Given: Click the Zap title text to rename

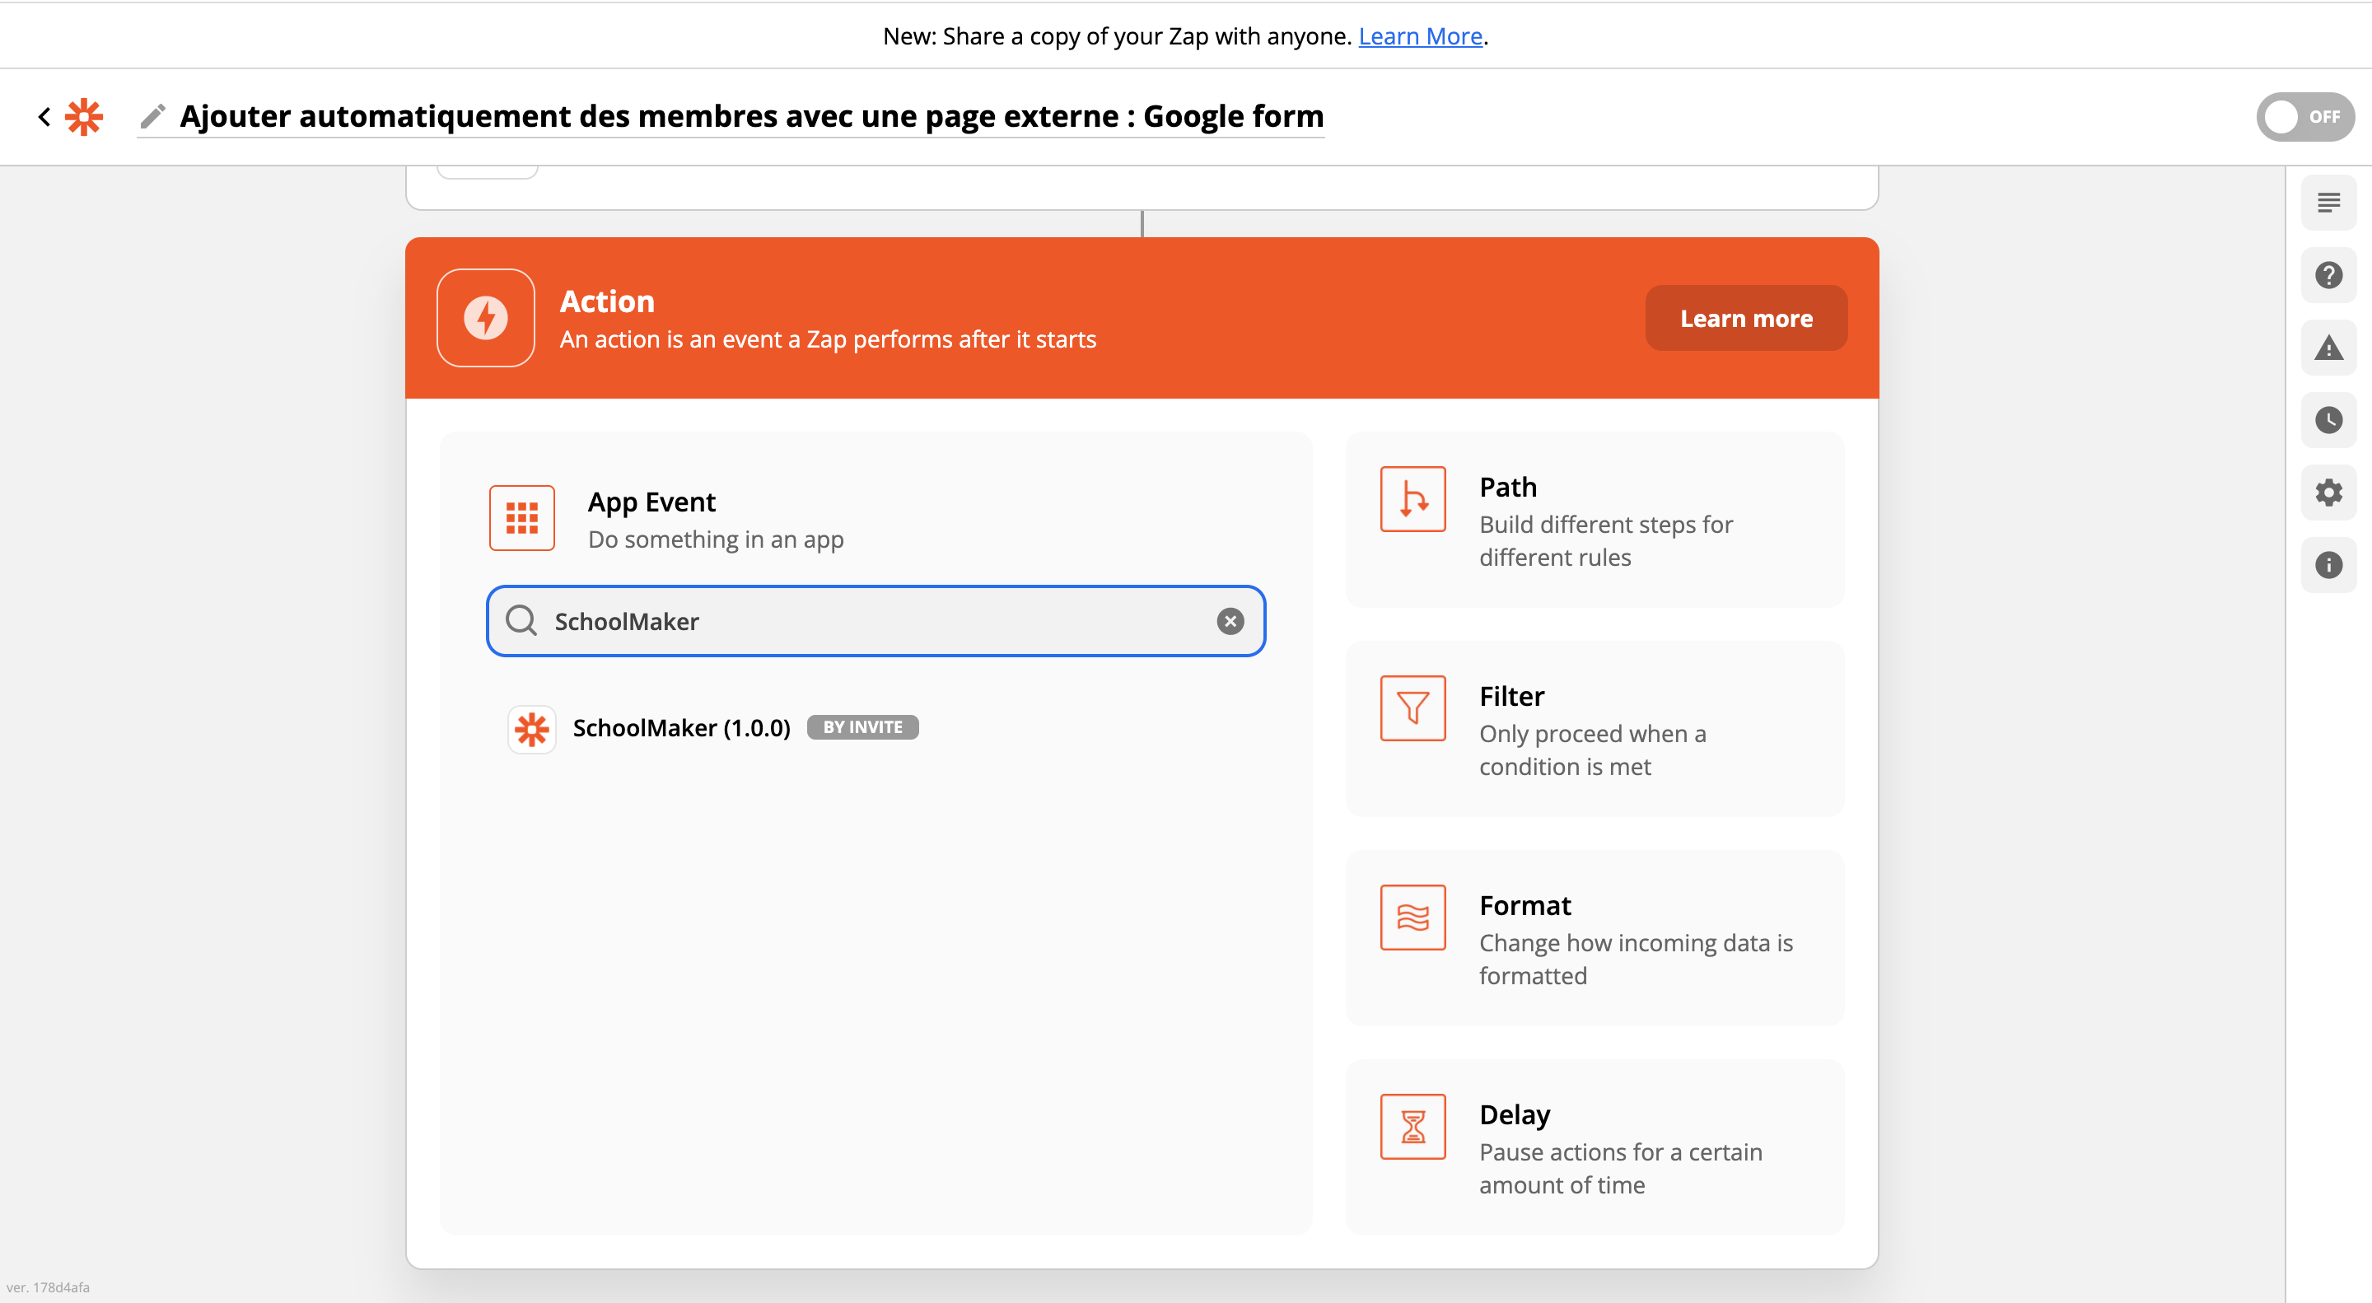Looking at the screenshot, I should pos(751,117).
